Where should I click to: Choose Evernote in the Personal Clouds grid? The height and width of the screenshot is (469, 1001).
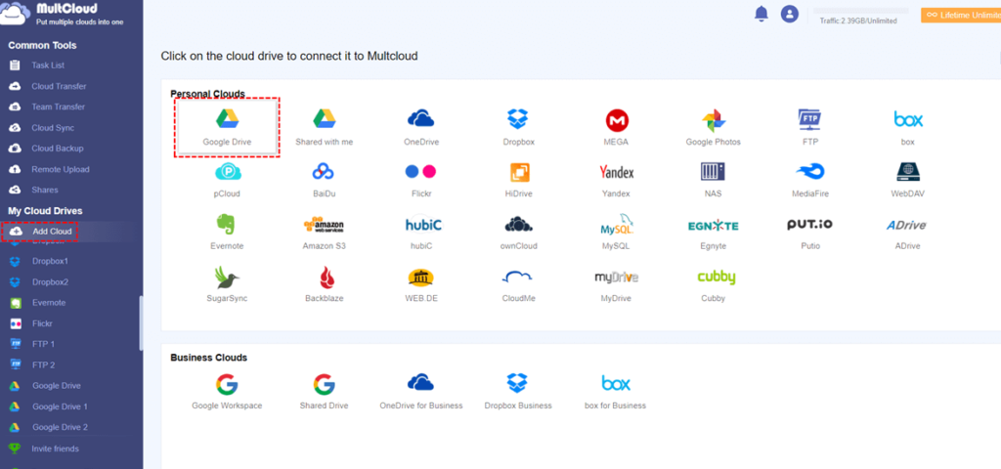click(227, 232)
